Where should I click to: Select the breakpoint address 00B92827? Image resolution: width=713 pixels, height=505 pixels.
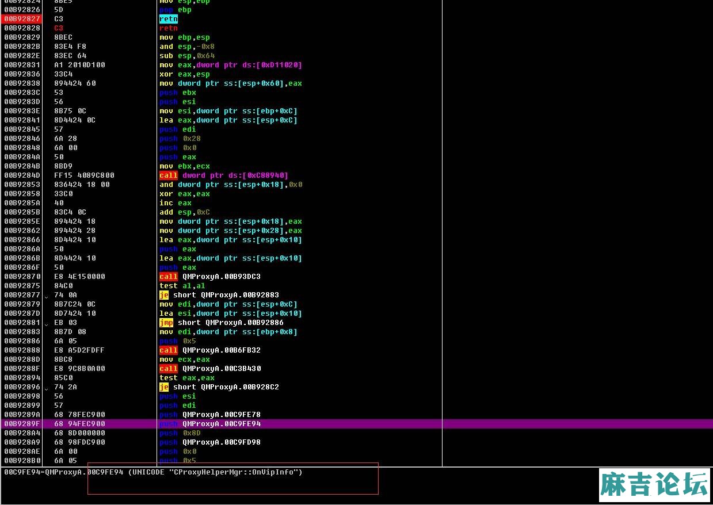pos(22,19)
